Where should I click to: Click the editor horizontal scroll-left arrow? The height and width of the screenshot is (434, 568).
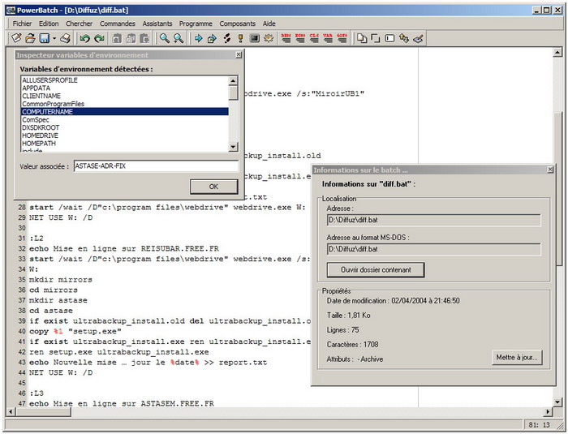pos(10,412)
